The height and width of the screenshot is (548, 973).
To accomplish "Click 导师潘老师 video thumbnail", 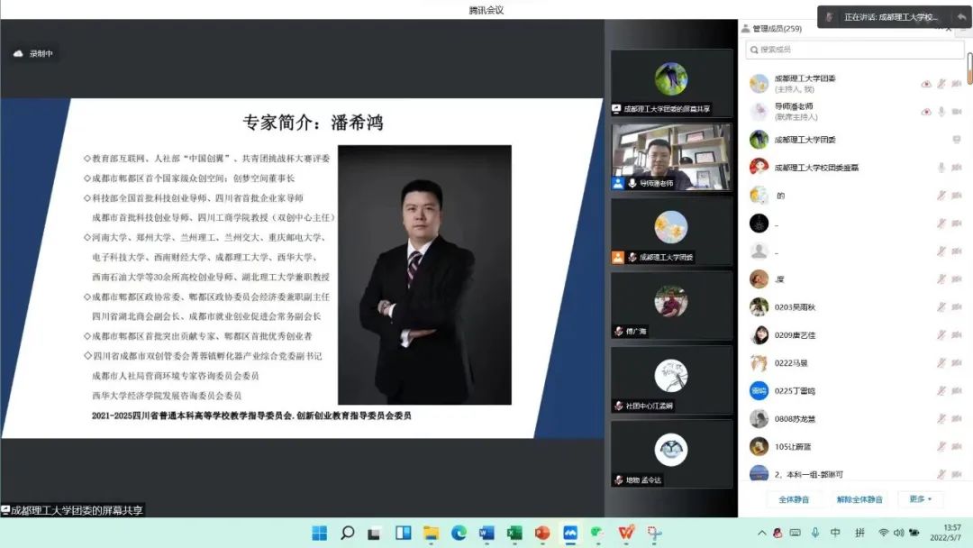I will pos(671,157).
